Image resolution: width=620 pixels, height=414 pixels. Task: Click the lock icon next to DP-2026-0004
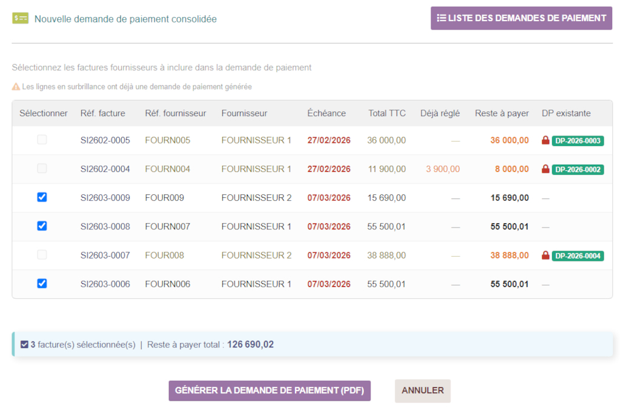click(x=546, y=255)
